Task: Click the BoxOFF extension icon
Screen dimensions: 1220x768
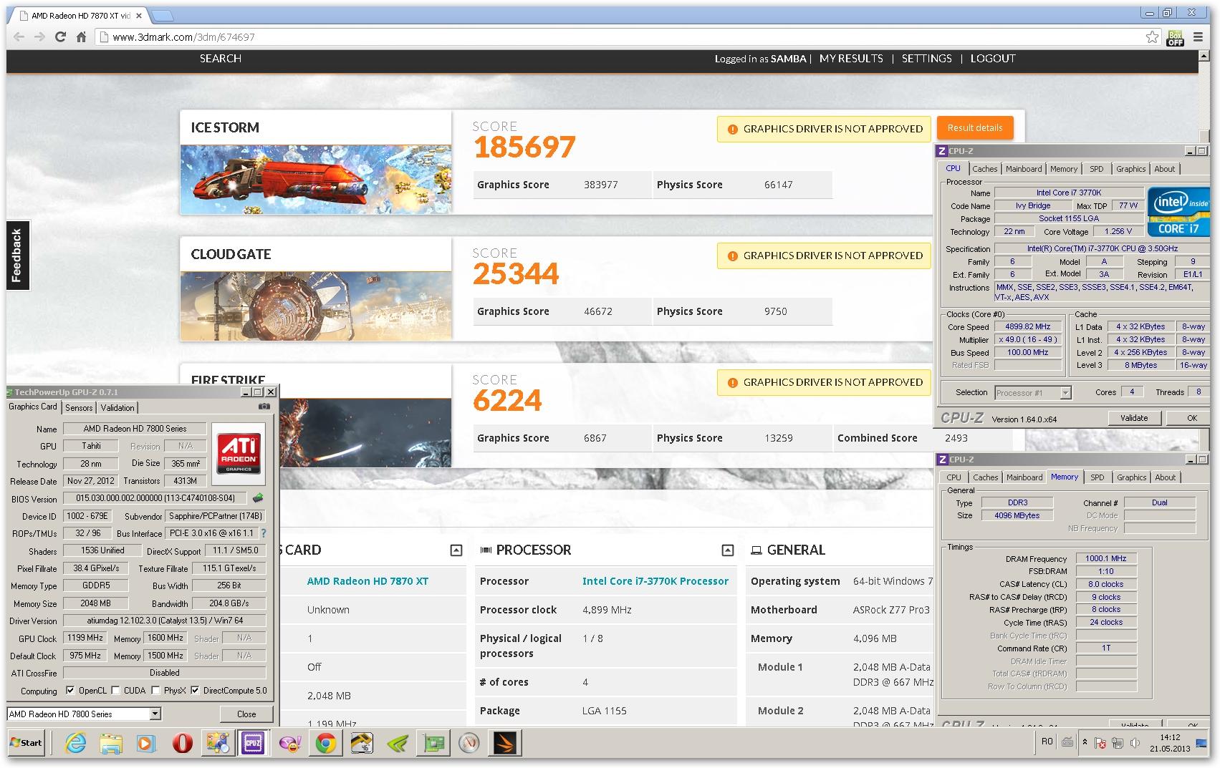Action: [1176, 37]
